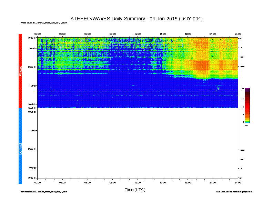273x211 pixels.
Task: Click the 24:00 label on bottom axis
Action: [x=237, y=182]
